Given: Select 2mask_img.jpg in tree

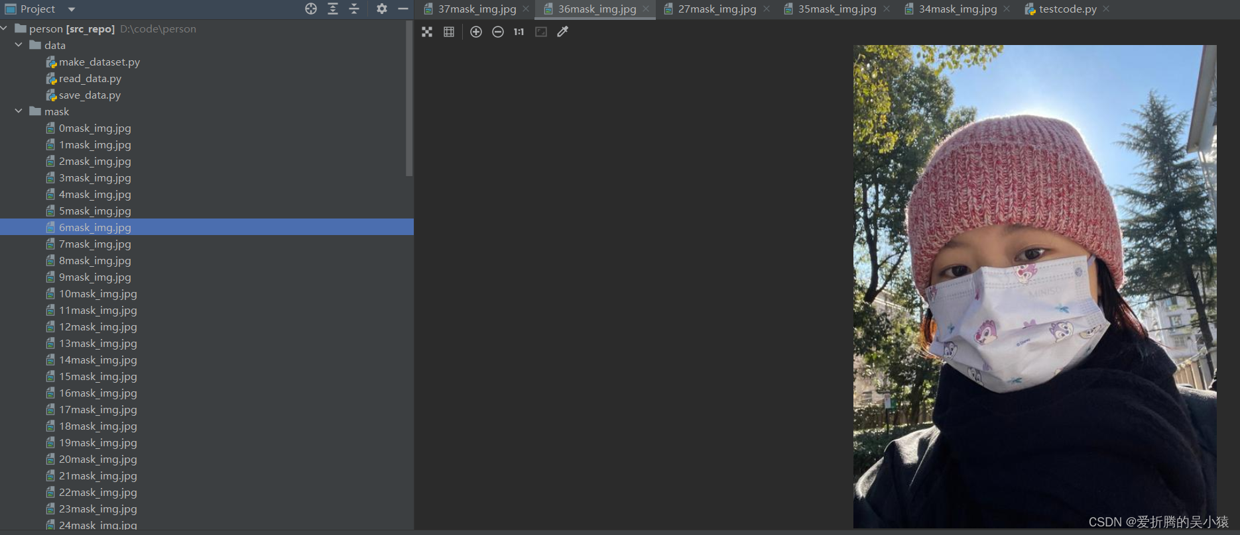Looking at the screenshot, I should (95, 161).
